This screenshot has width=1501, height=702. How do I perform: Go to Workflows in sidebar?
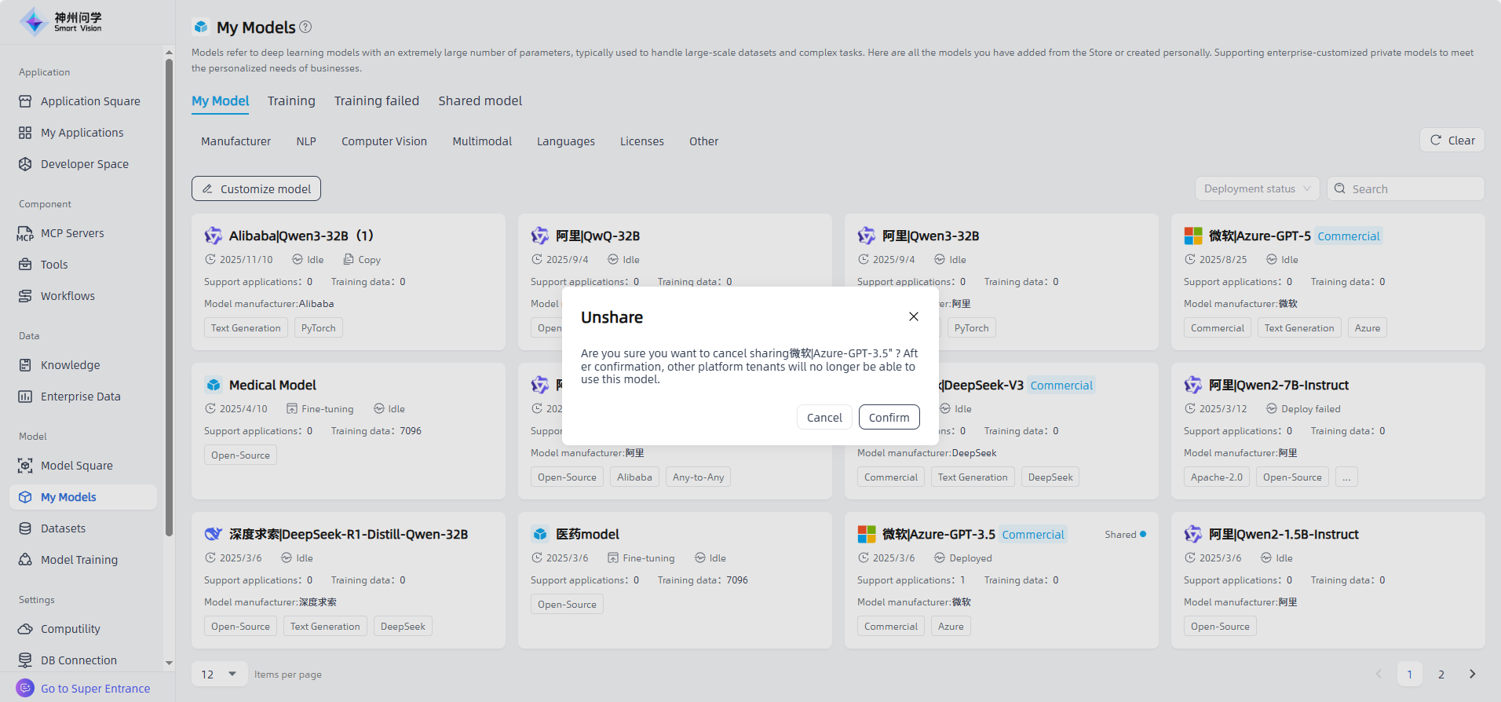coord(68,296)
